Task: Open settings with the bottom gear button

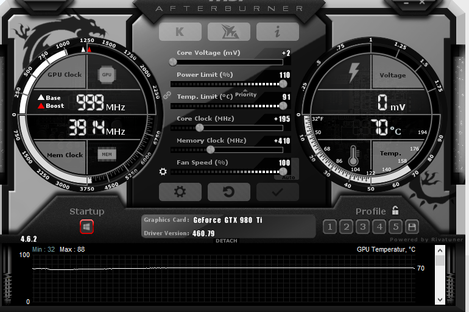Action: coord(180,192)
